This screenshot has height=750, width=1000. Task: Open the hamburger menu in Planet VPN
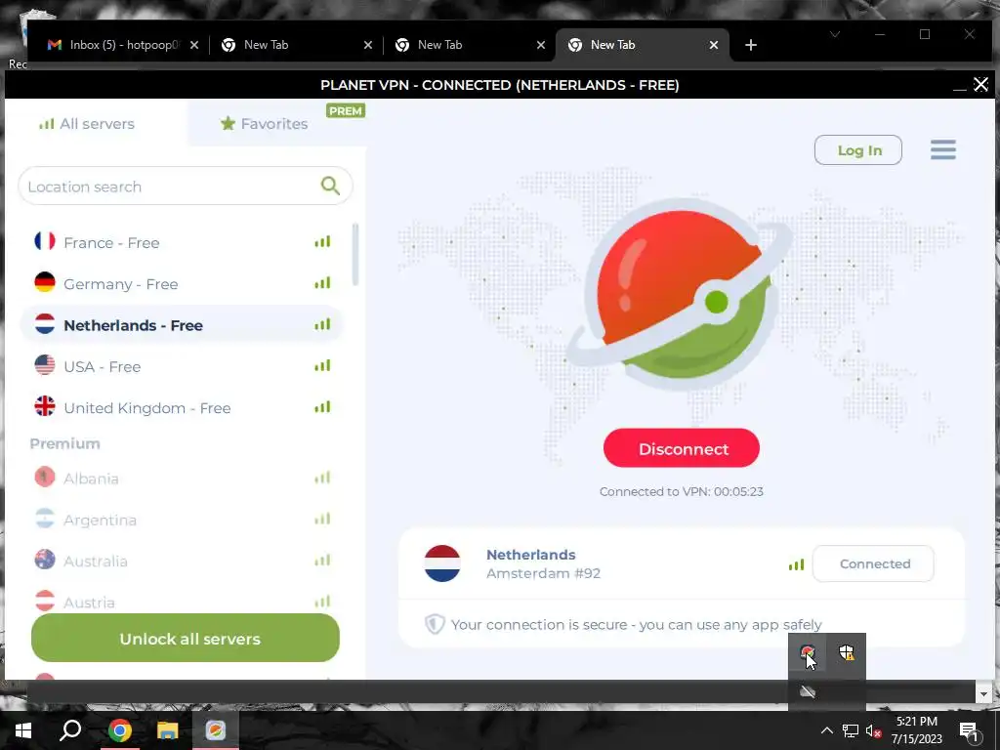coord(942,149)
